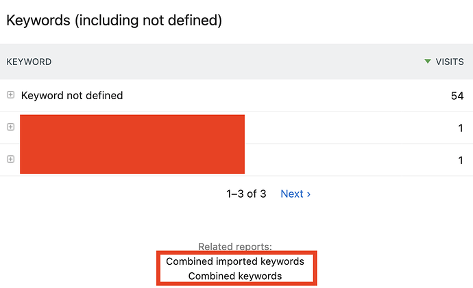Select the redacted keyword in second row

pos(132,129)
